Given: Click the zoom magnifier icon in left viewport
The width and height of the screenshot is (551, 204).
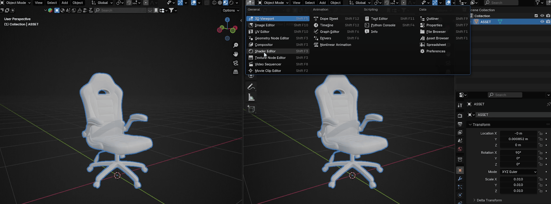Looking at the screenshot, I should click(x=236, y=45).
